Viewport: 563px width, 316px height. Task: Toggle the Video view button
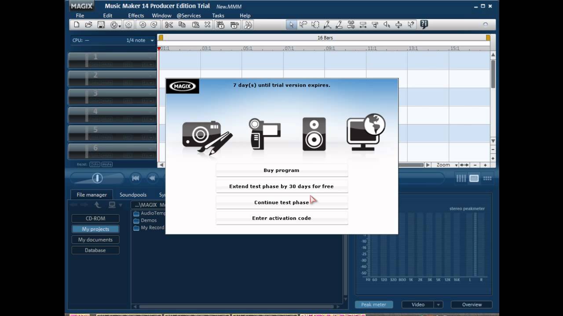[x=418, y=305]
